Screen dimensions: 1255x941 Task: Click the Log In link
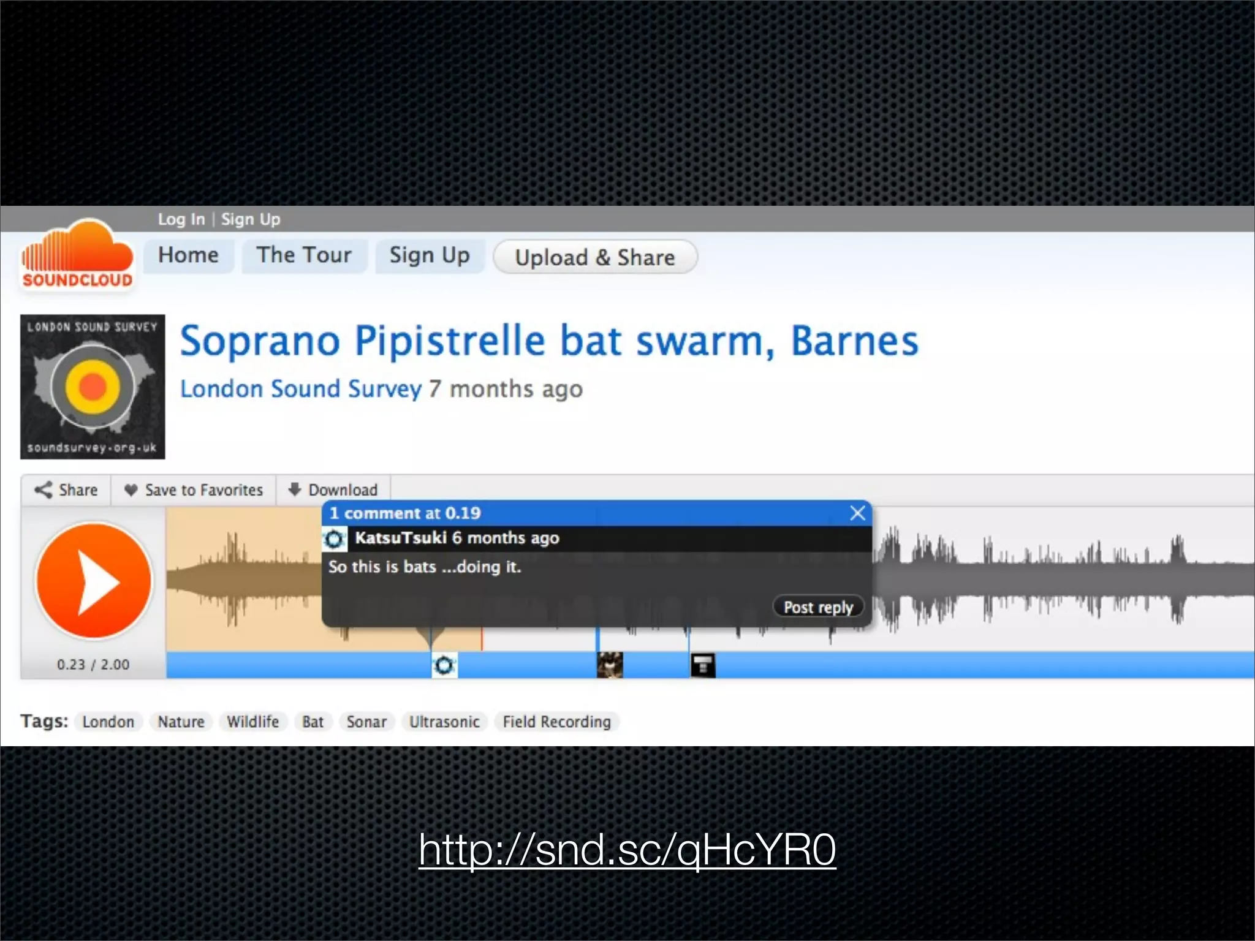(x=181, y=219)
